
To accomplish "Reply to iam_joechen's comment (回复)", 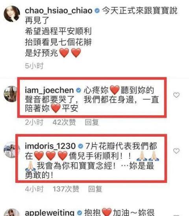I will [92, 122].
